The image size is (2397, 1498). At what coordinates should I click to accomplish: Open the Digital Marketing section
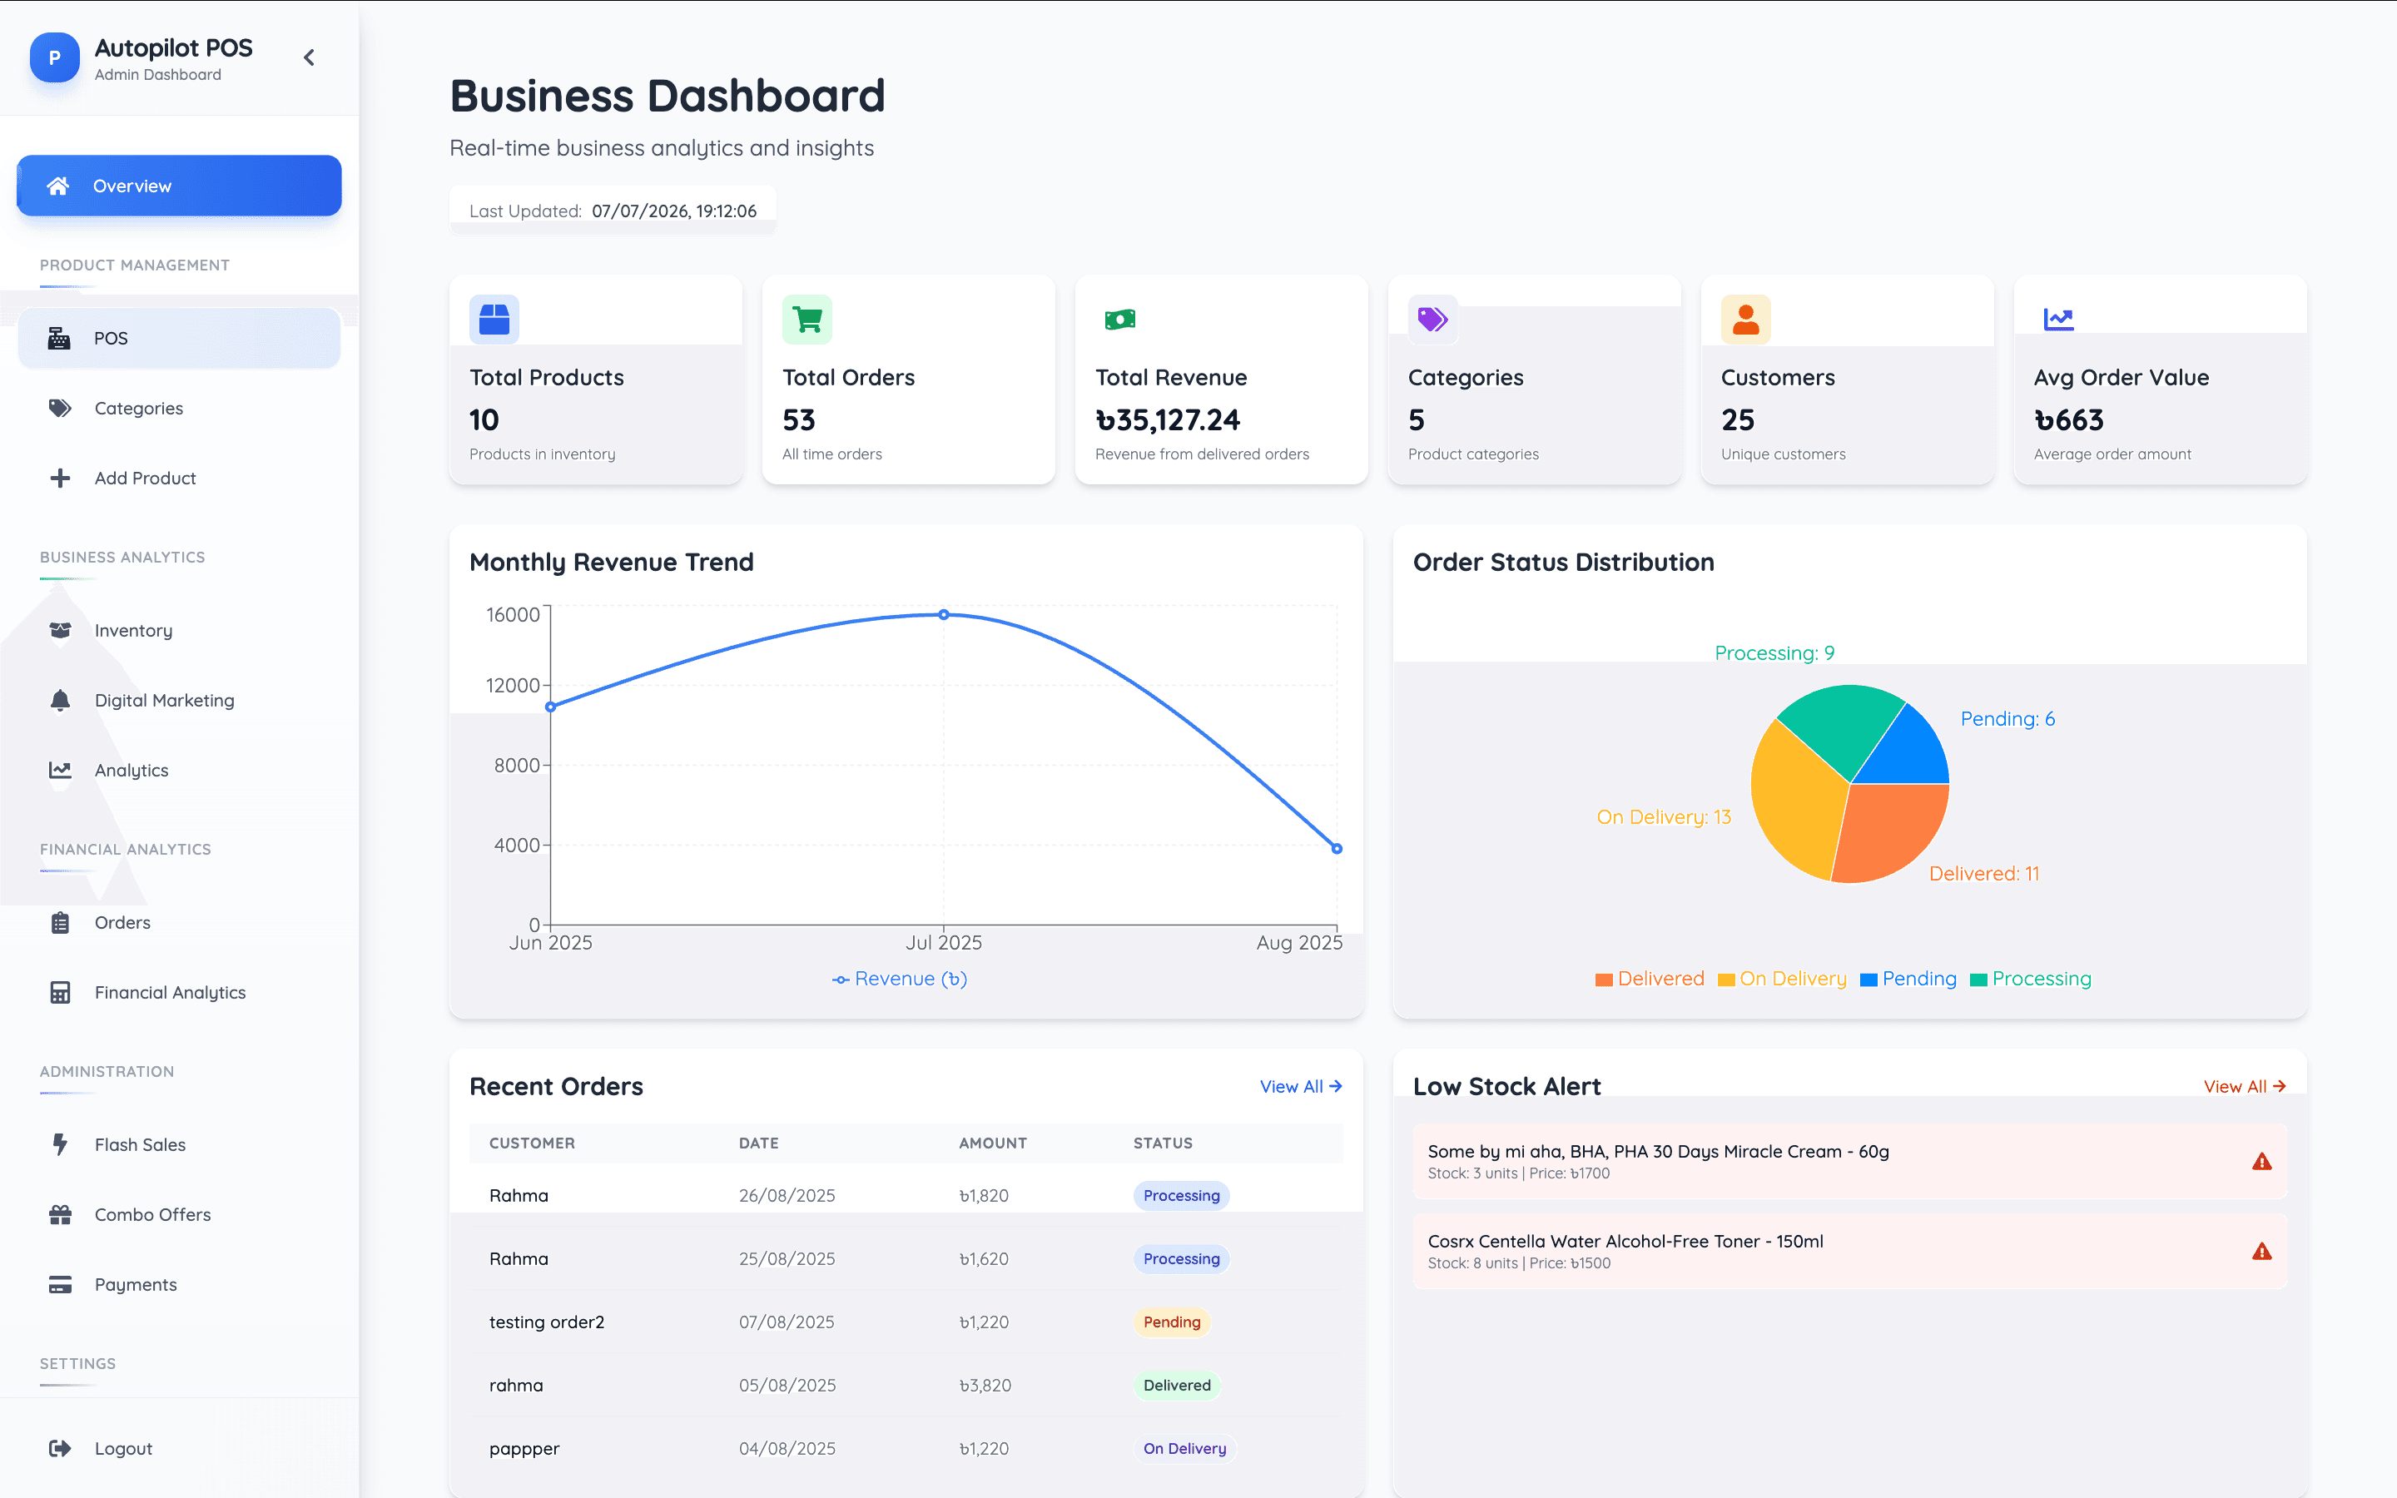click(x=179, y=699)
